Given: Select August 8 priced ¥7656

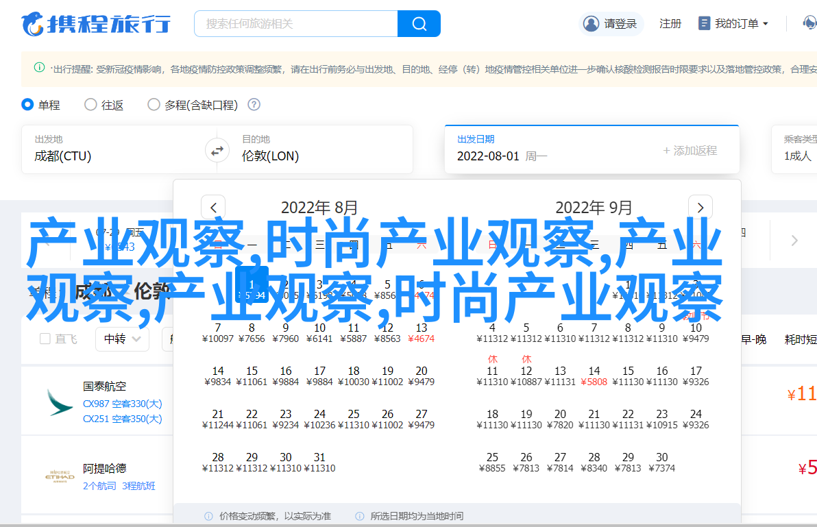Looking at the screenshot, I should pyautogui.click(x=252, y=333).
